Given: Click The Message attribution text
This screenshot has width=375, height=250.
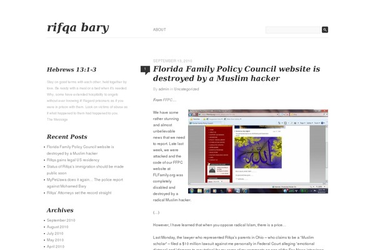Looking at the screenshot, I should tap(57, 119).
